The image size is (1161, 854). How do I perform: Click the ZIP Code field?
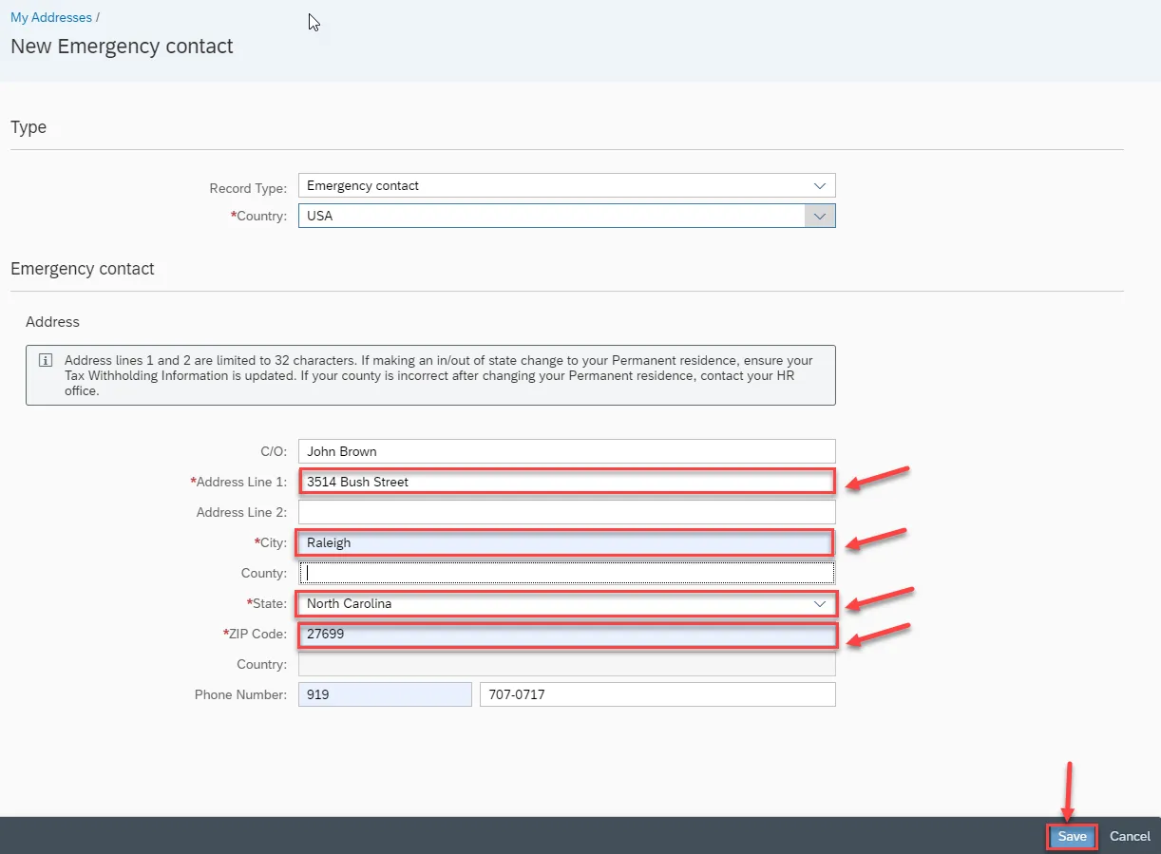566,634
